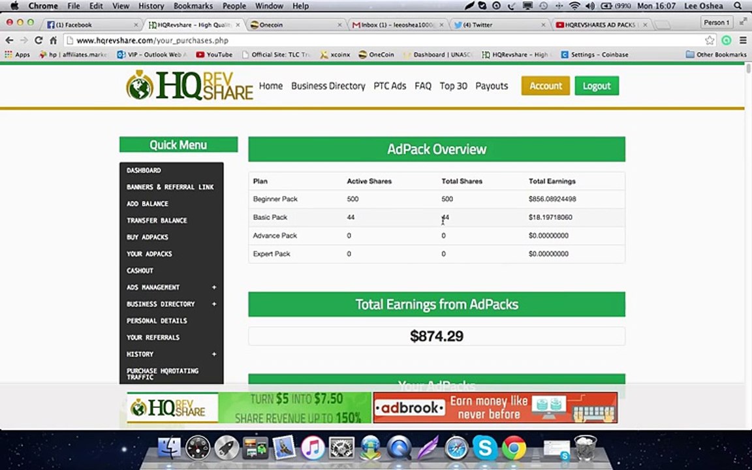Open Banners & Referral Link in sidebar
The height and width of the screenshot is (470, 752).
click(170, 187)
